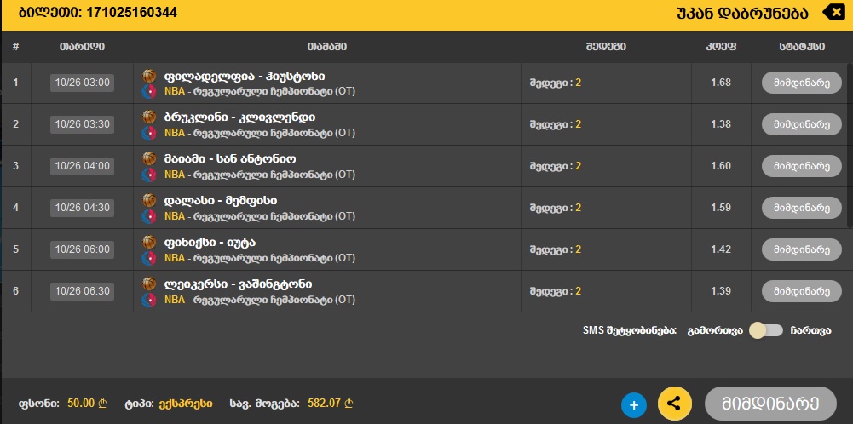Click the basketball icon for ფინიქსი - იუტა
Viewport: 853px width, 424px height.
tap(149, 242)
